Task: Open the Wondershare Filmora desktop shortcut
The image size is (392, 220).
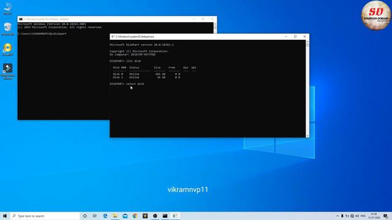Action: tap(8, 71)
